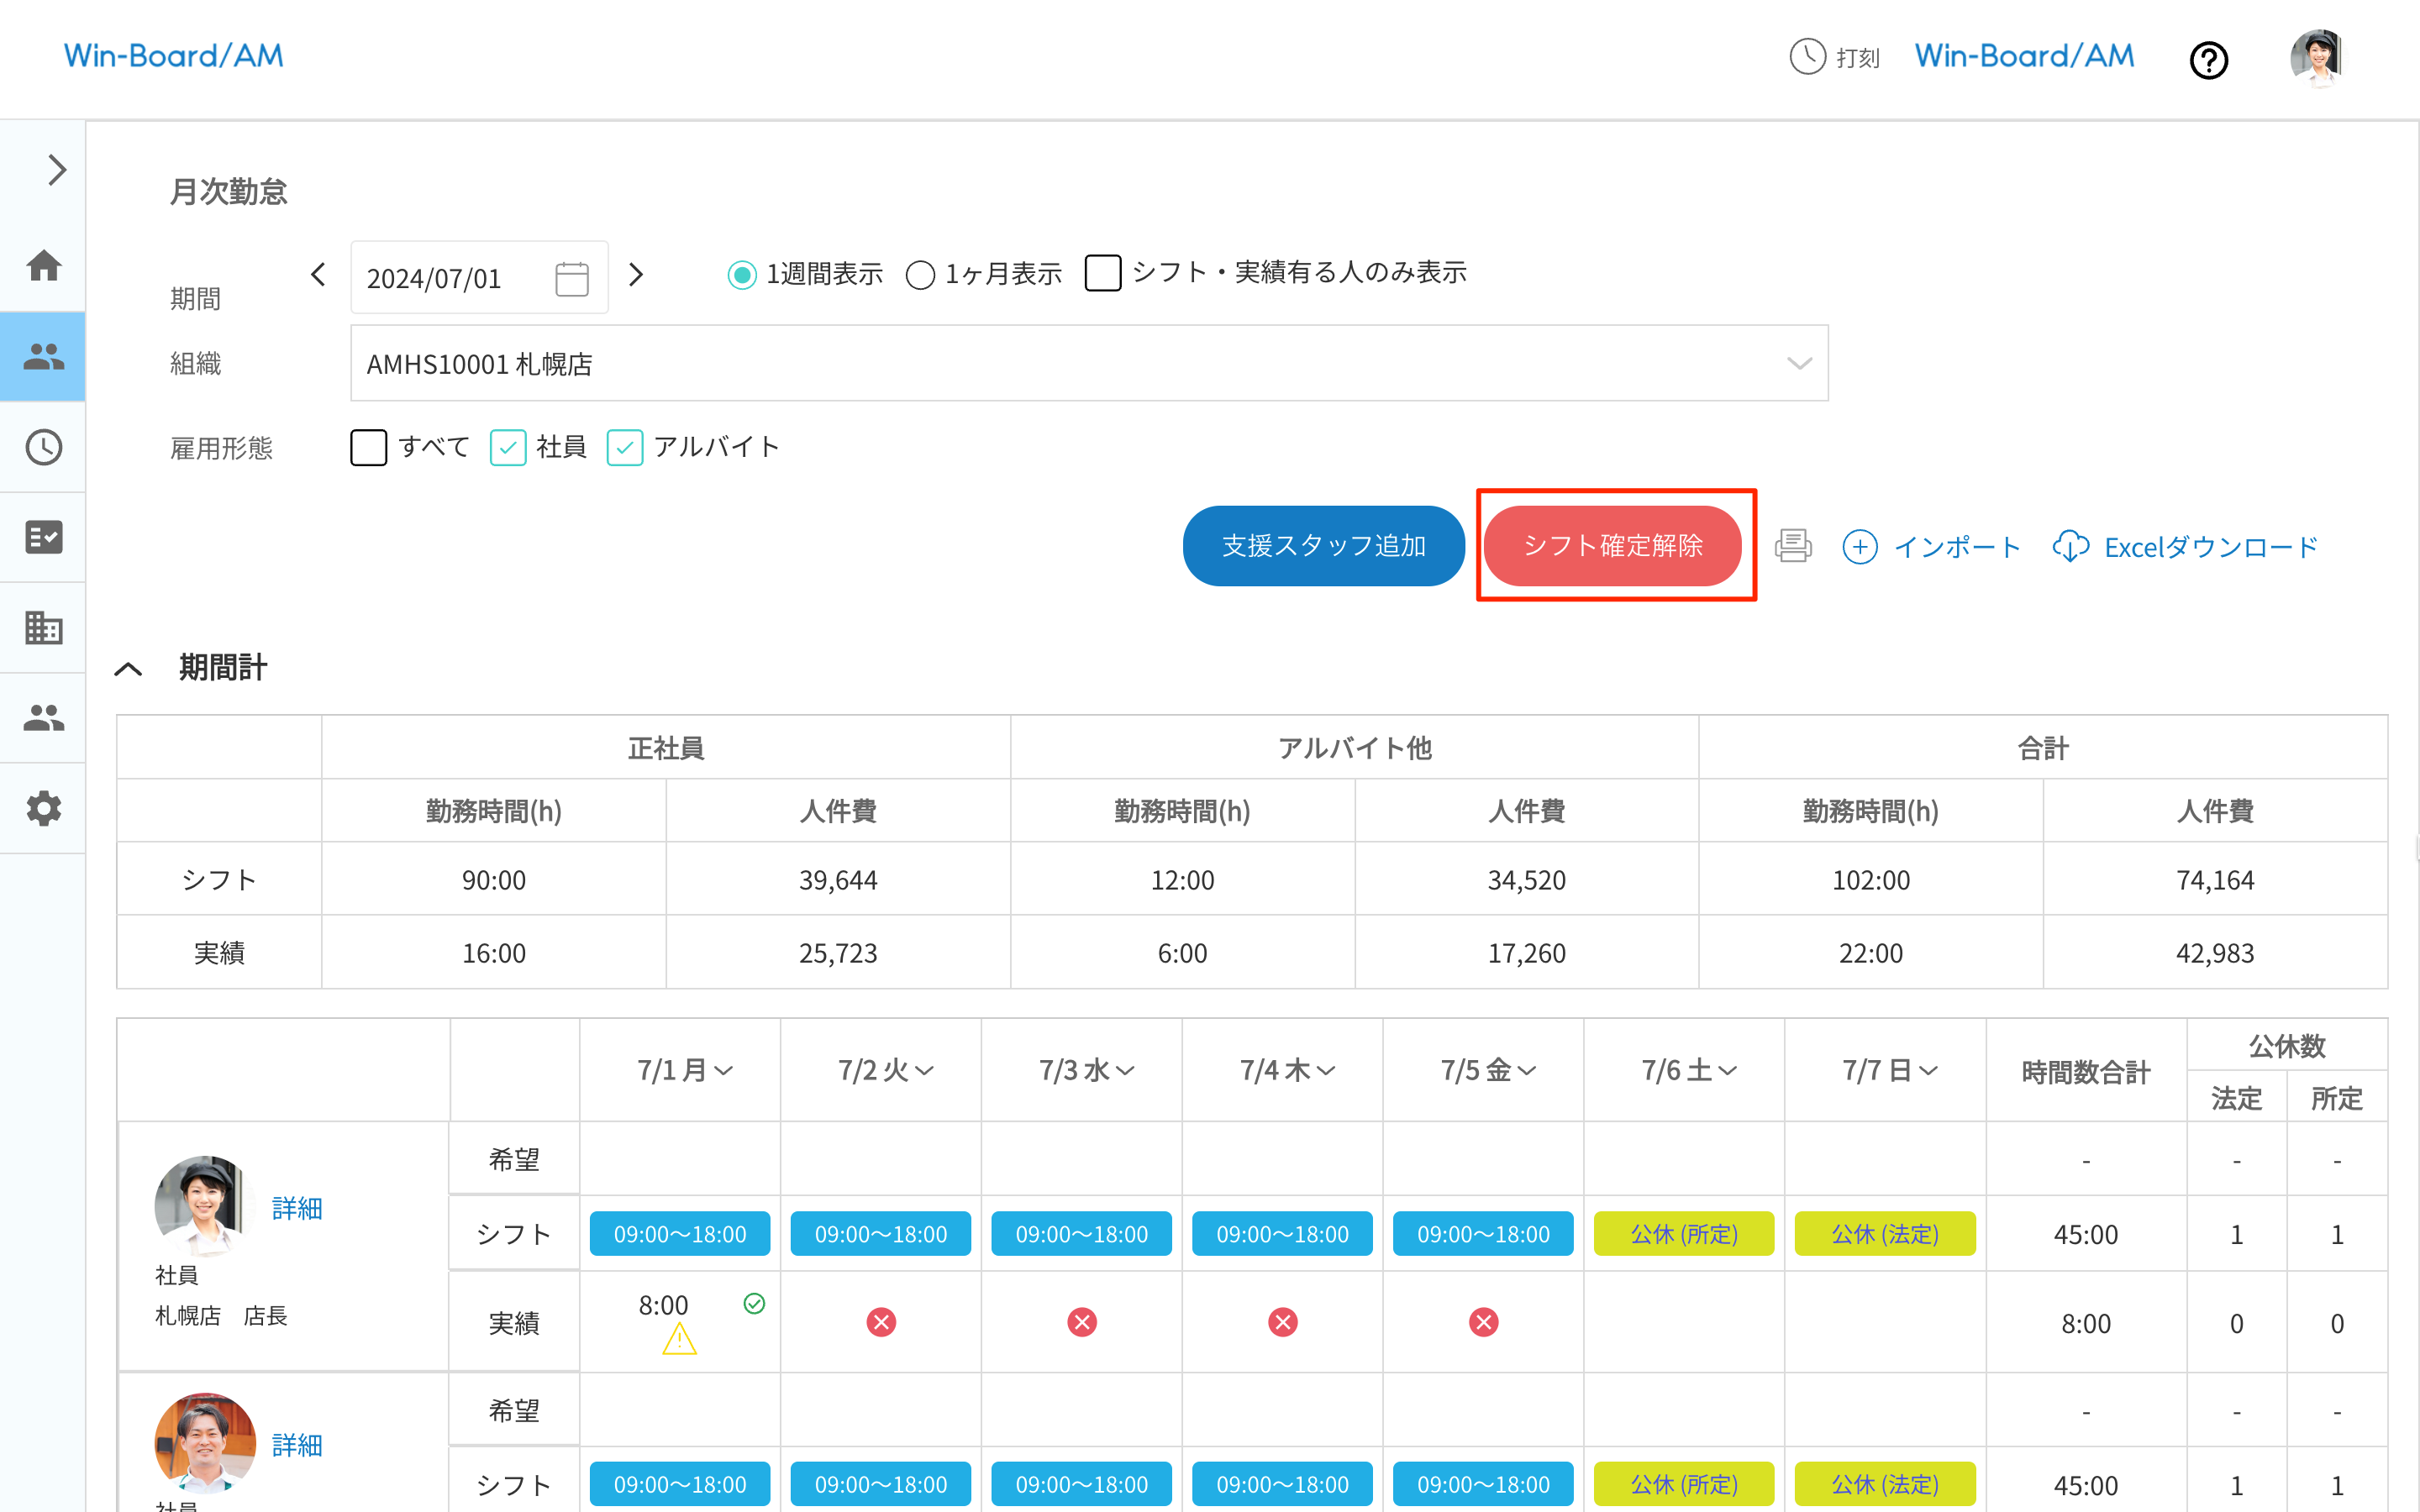Open the building organization sidebar icon

(43, 627)
